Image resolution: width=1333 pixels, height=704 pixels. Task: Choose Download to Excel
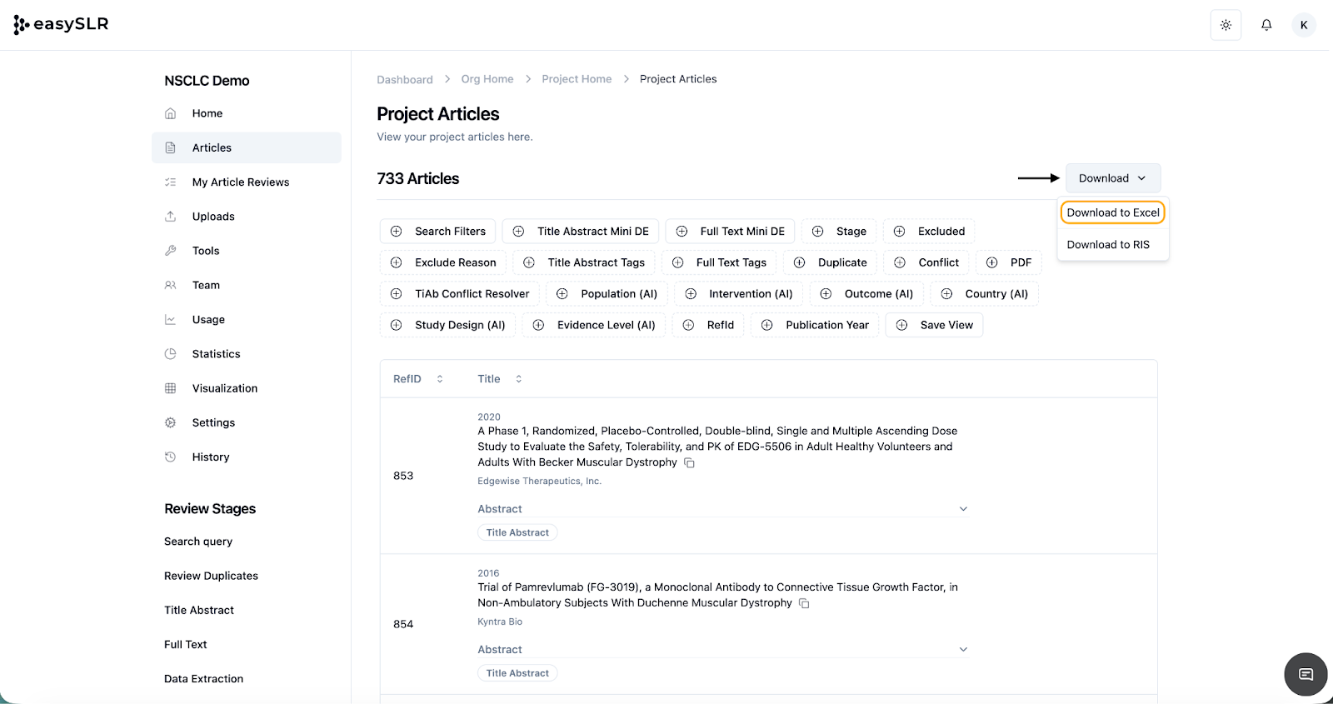pos(1112,212)
